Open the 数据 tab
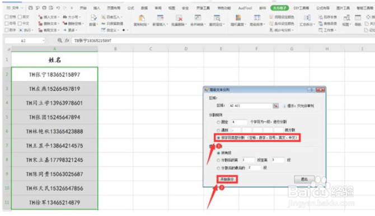Viewport: 375px width, 216px height. pyautogui.click(x=144, y=8)
